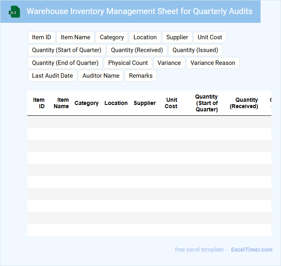
Task: Select the Unit Cost tag
Action: [x=210, y=37]
